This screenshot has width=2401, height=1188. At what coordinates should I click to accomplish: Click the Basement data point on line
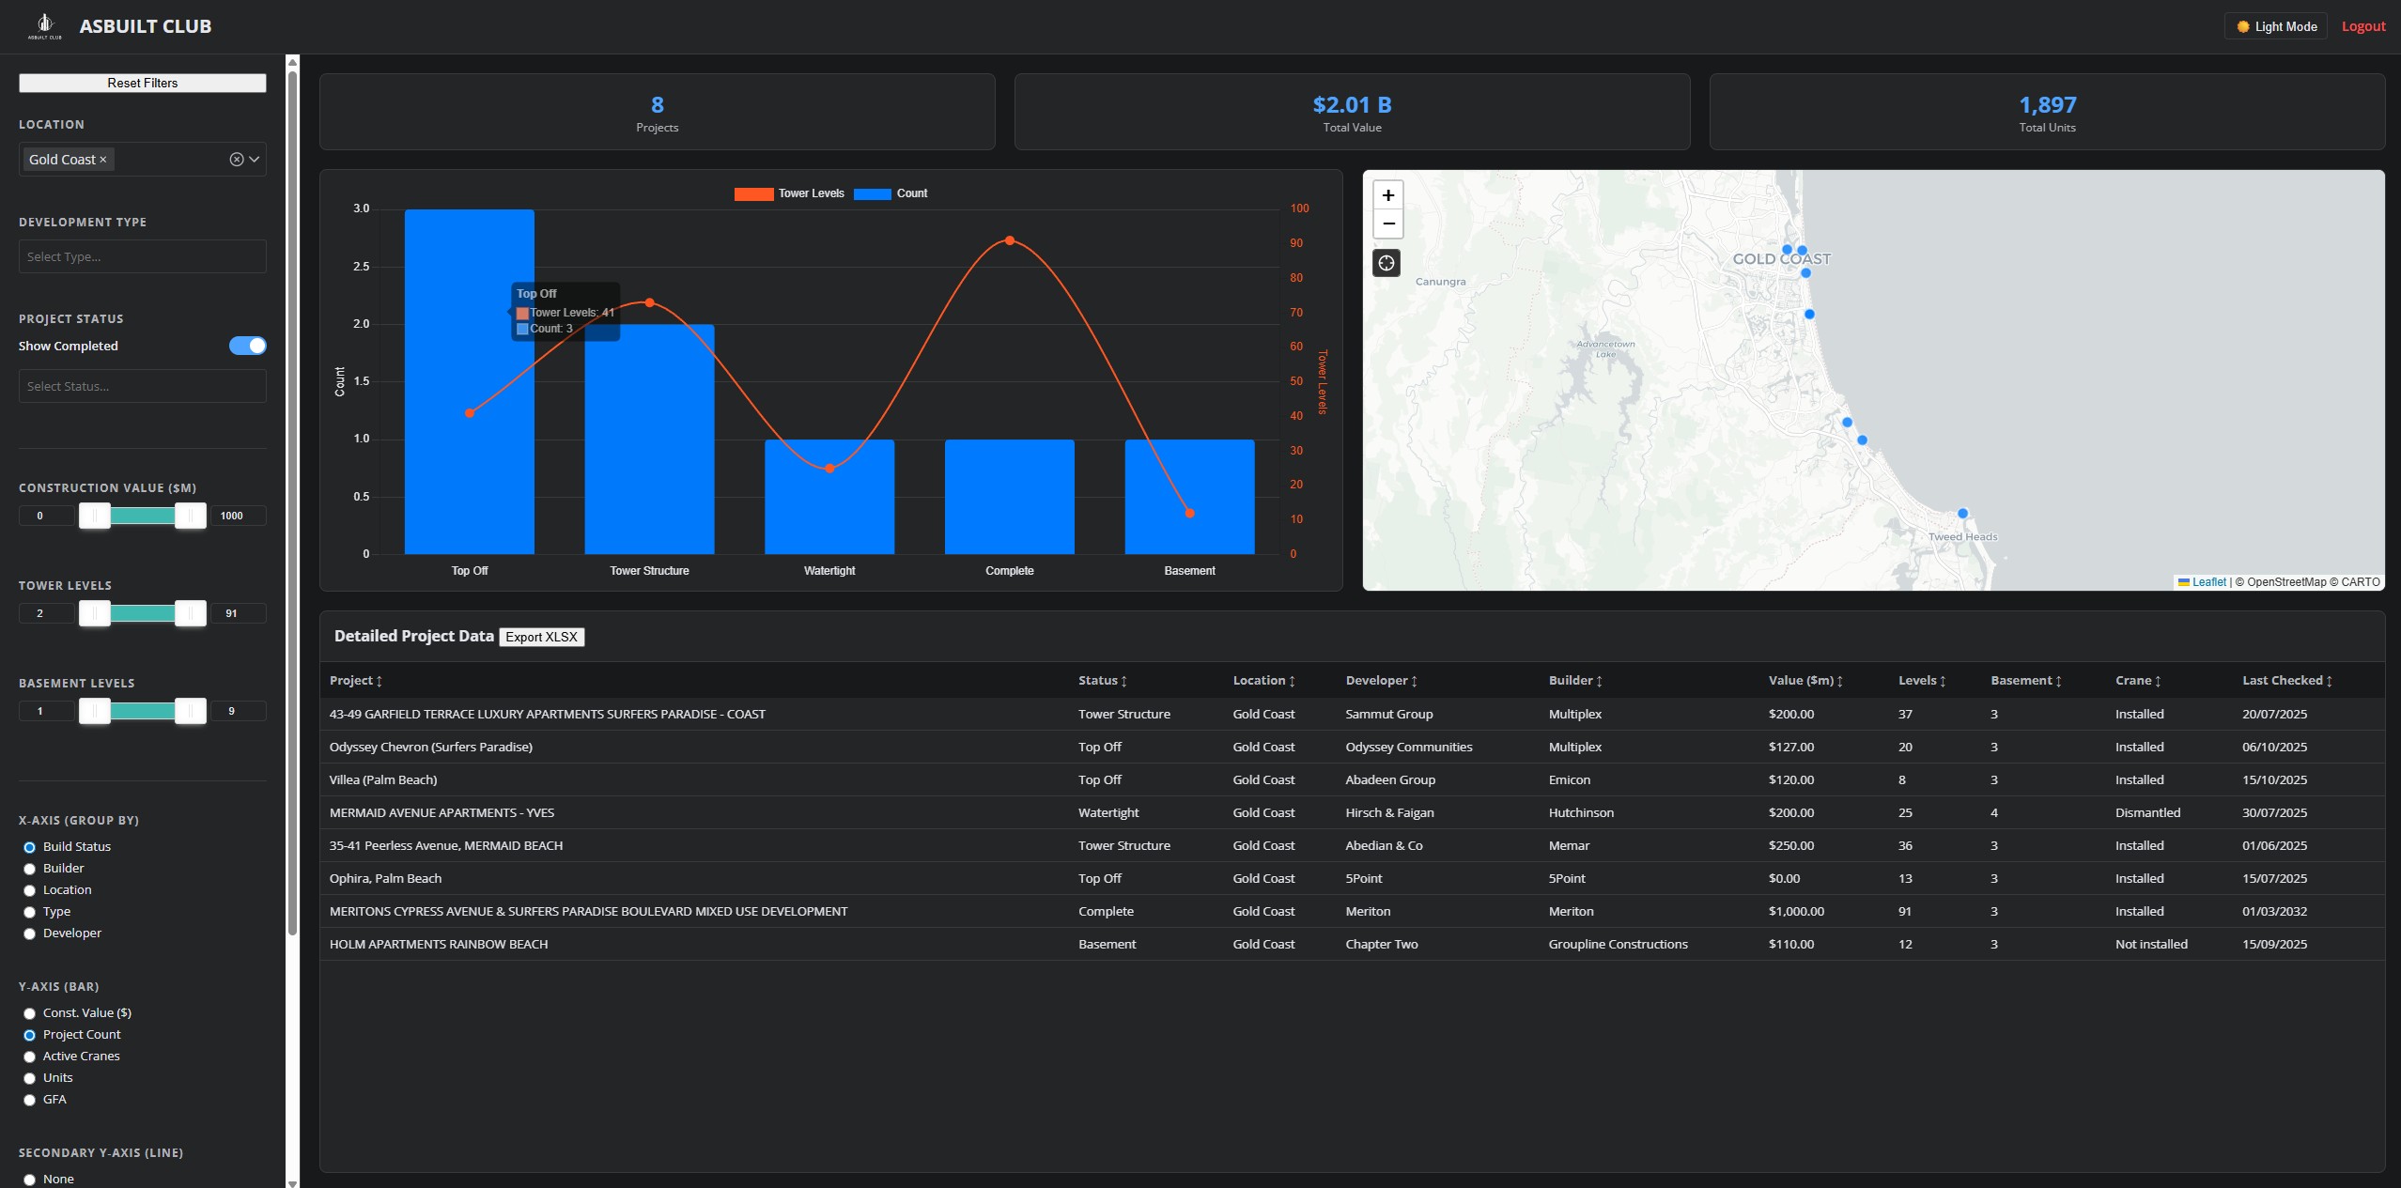(1189, 513)
